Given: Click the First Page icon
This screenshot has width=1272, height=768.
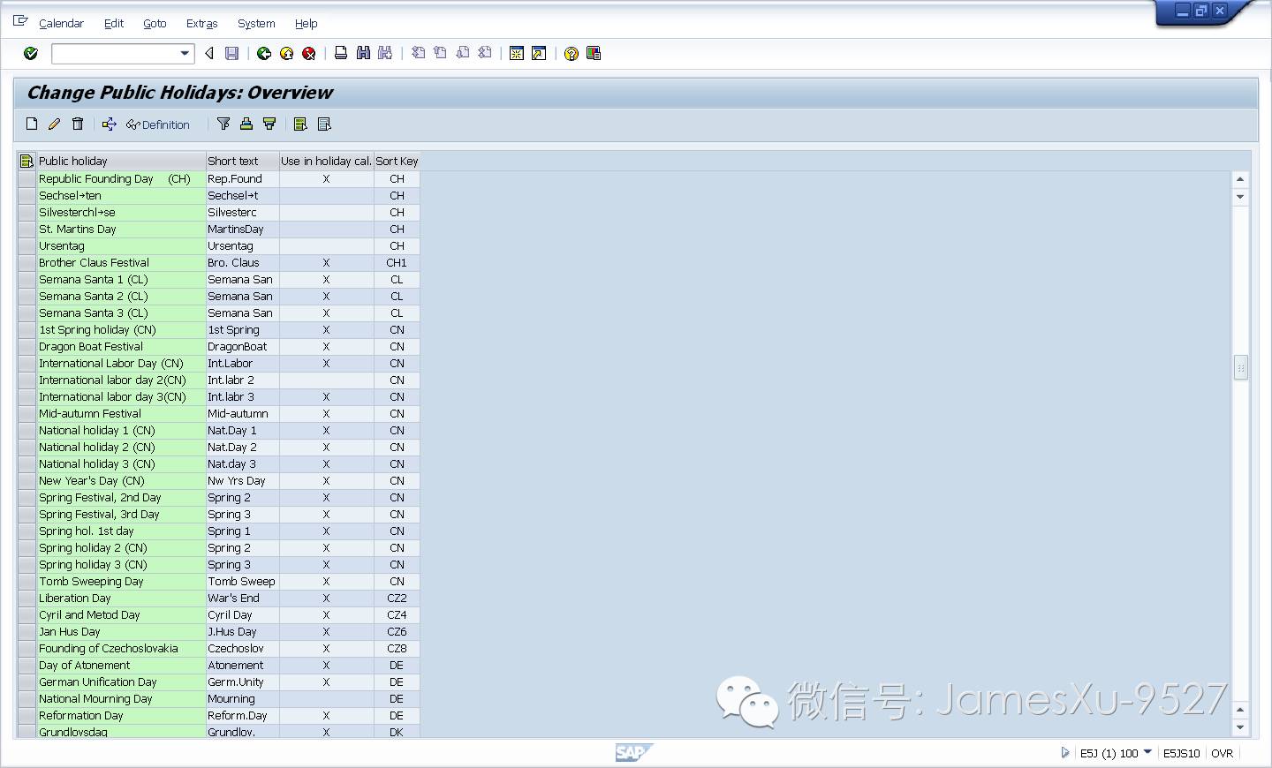Looking at the screenshot, I should [418, 54].
